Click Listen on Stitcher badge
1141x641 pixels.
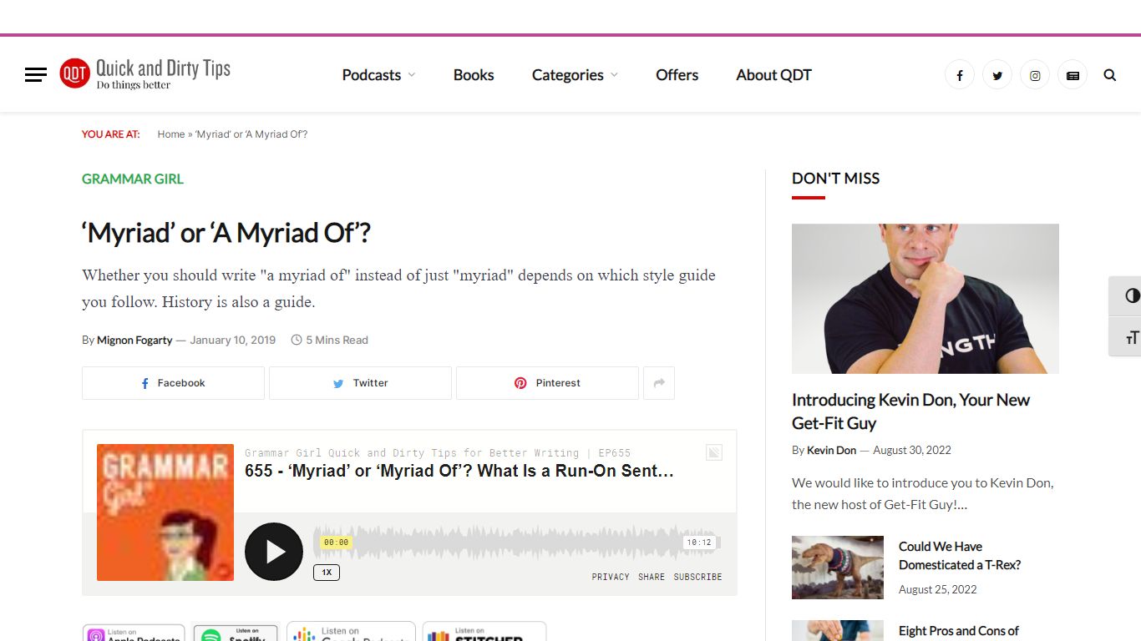point(484,631)
